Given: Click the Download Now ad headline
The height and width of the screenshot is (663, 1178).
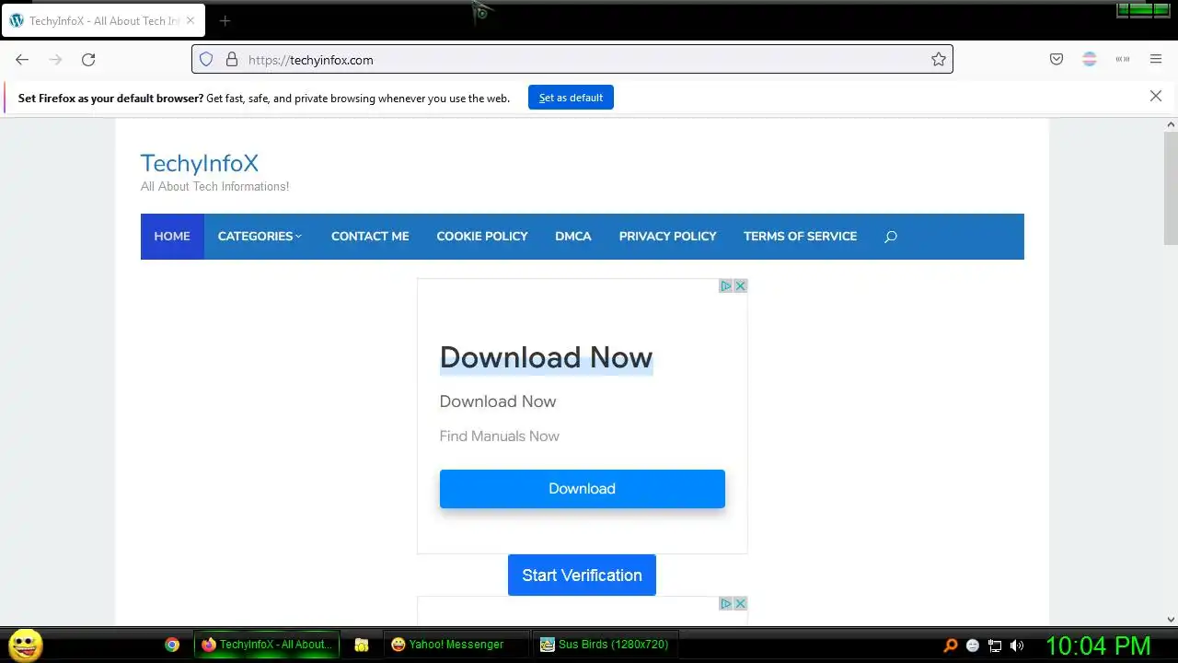Looking at the screenshot, I should pyautogui.click(x=546, y=357).
